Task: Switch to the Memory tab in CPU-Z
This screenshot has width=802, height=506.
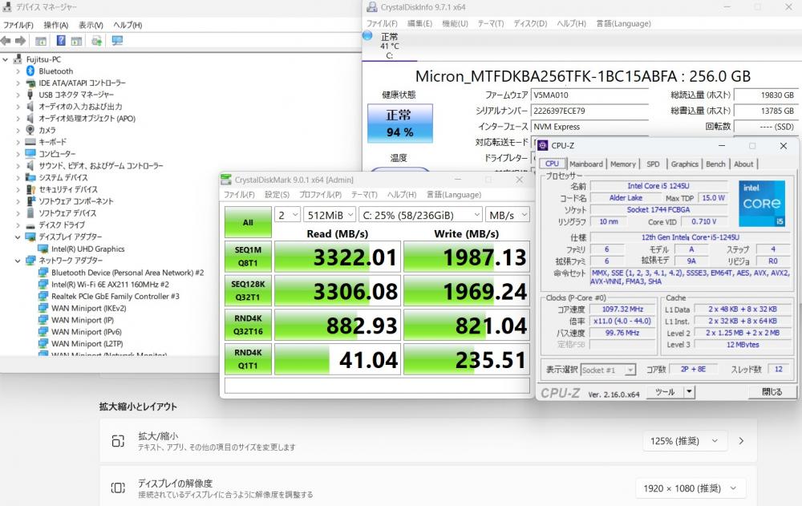Action: pos(622,164)
